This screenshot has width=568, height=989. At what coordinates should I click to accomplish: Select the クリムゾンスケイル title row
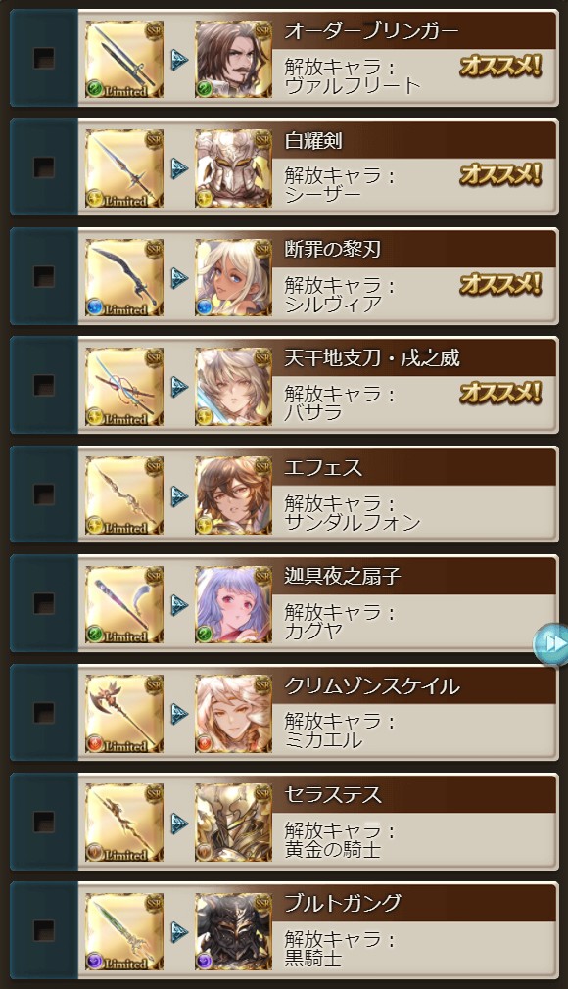click(x=414, y=686)
